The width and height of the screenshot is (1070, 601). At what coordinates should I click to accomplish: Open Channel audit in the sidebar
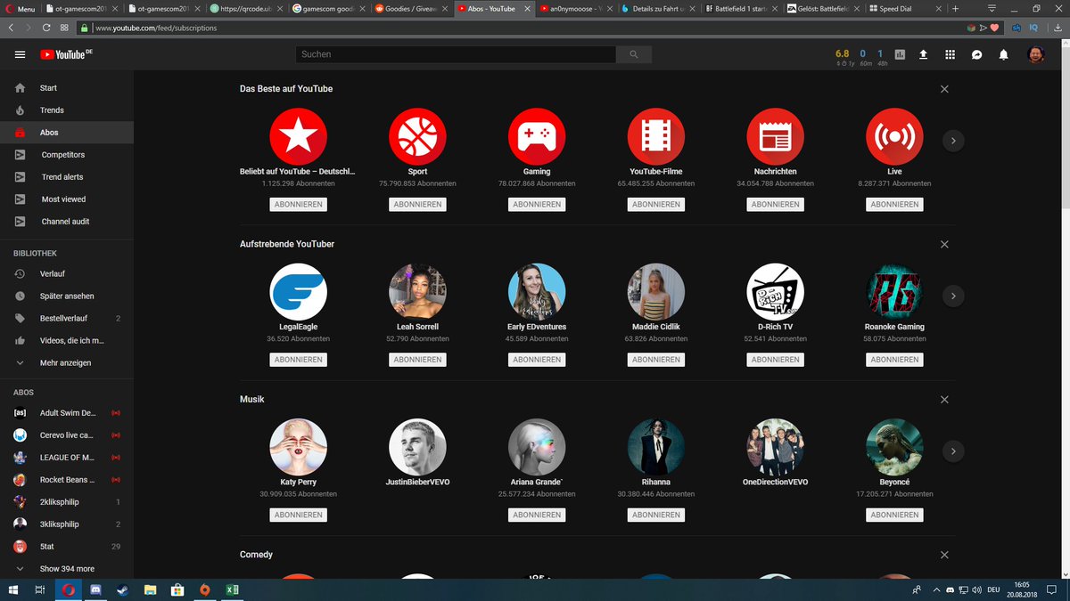[x=67, y=222]
